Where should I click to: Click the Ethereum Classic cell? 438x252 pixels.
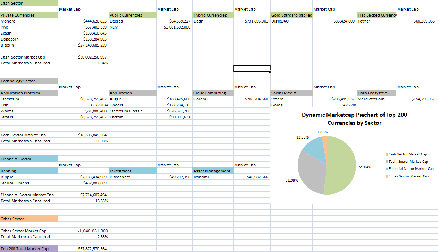pyautogui.click(x=133, y=111)
